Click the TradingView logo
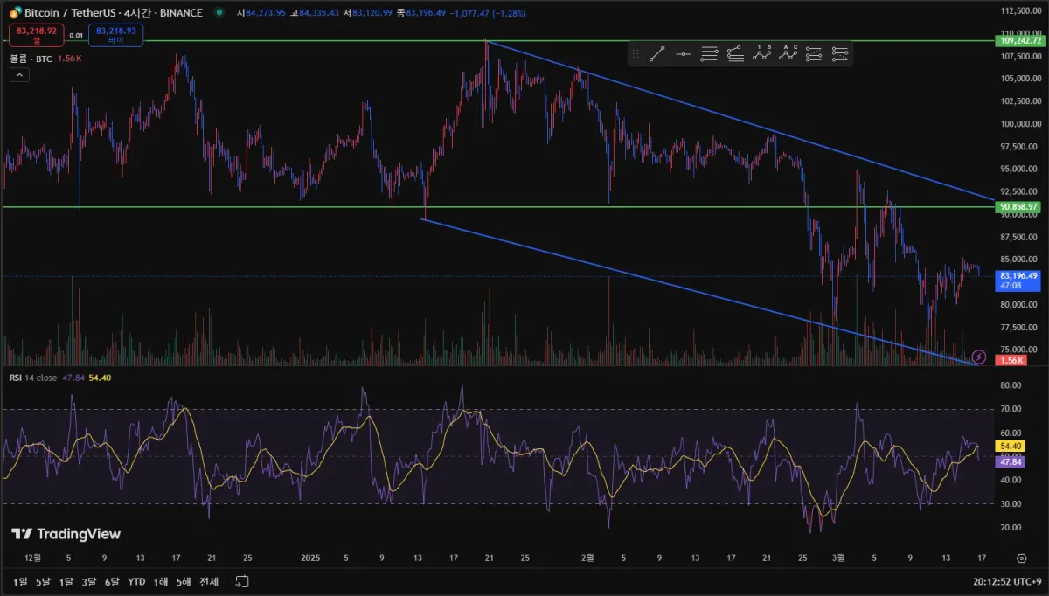This screenshot has width=1049, height=596. tap(66, 534)
